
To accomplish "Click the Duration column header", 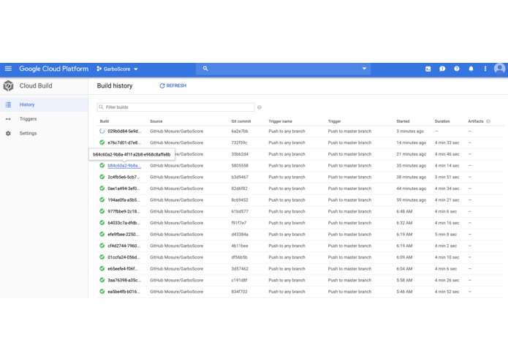I will pyautogui.click(x=442, y=121).
